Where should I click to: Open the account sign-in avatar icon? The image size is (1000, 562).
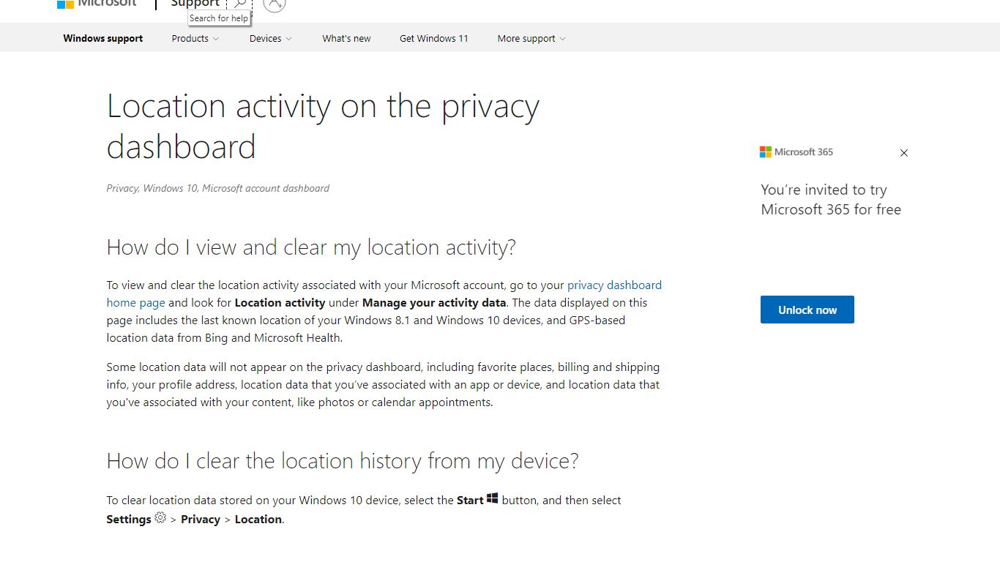point(274,4)
